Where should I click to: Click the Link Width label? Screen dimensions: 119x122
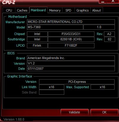tap(29, 87)
